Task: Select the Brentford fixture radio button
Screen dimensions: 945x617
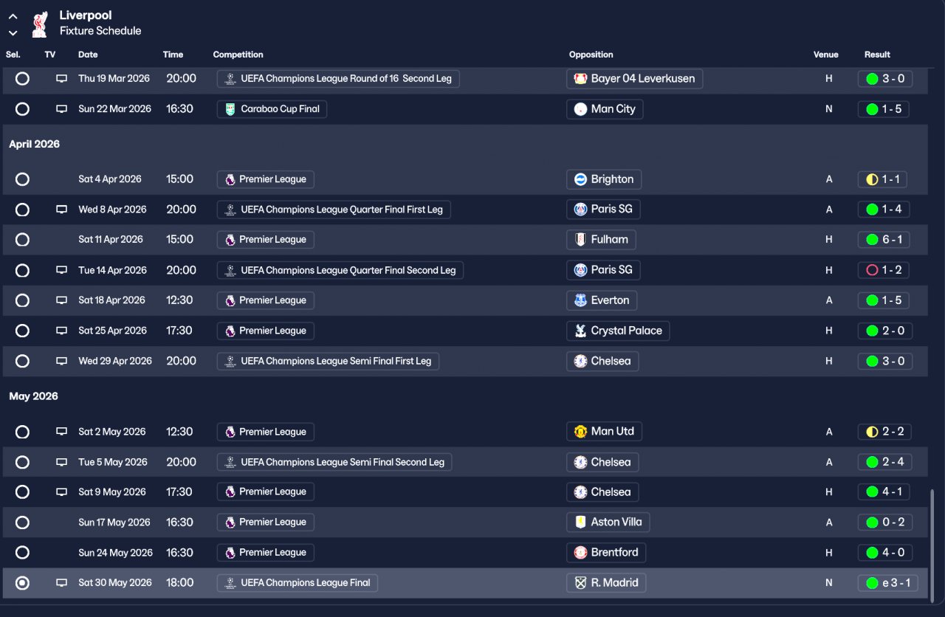Action: coord(23,553)
